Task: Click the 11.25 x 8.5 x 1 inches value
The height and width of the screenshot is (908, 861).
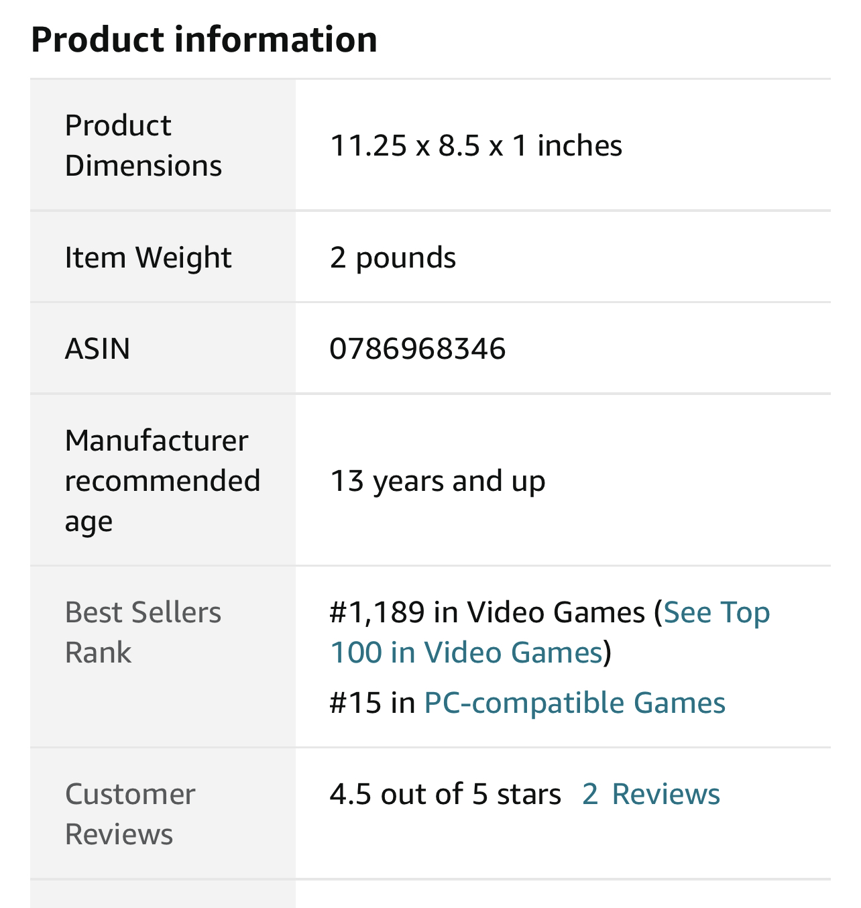Action: tap(476, 146)
